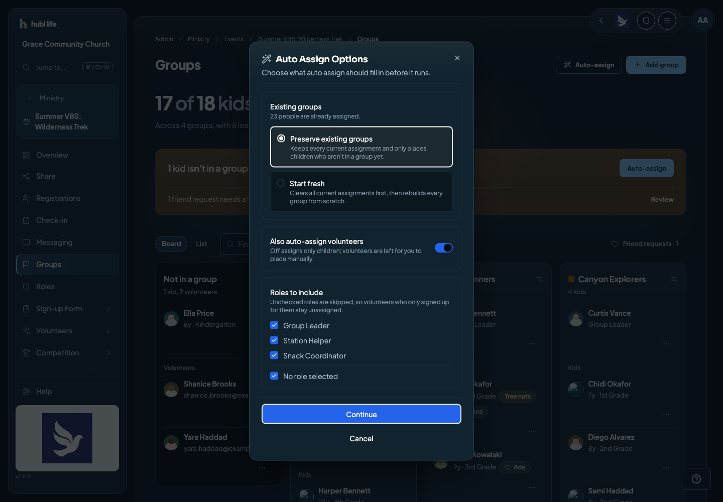Open the AA user avatar menu
723x502 pixels.
pos(703,21)
